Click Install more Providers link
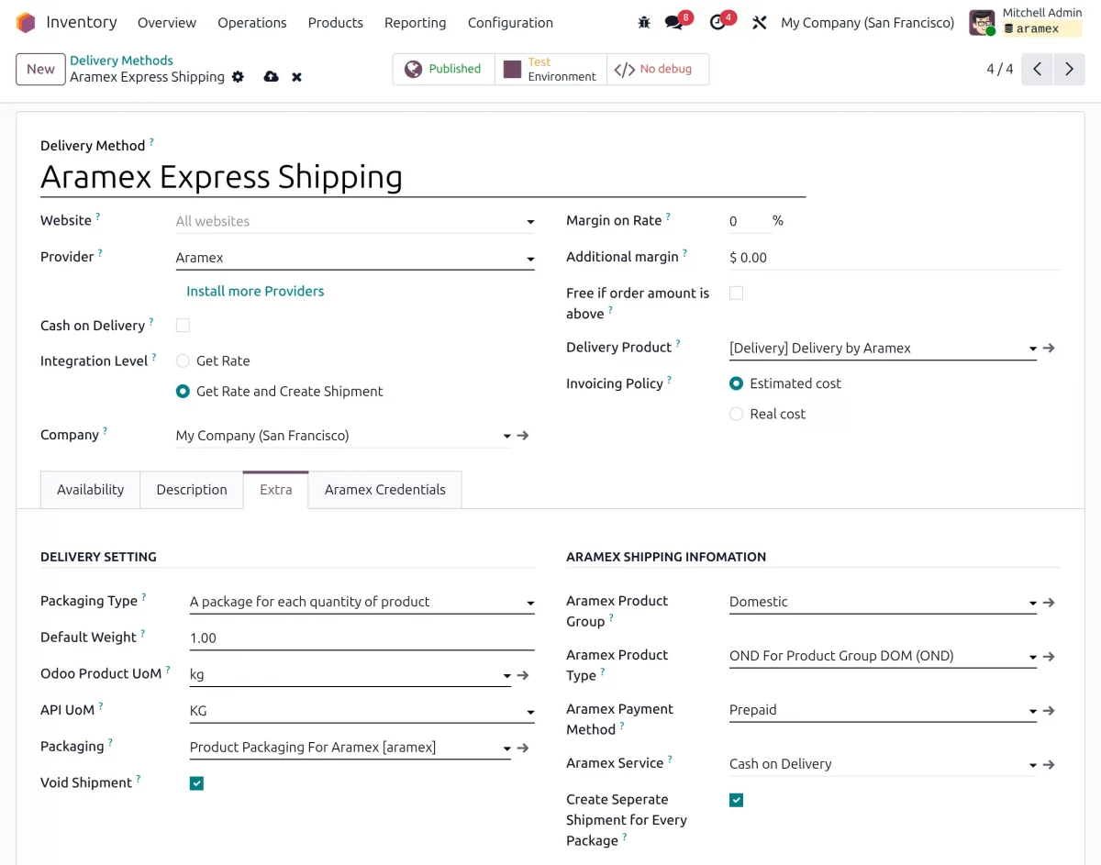Viewport: 1101px width, 865px height. tap(255, 292)
